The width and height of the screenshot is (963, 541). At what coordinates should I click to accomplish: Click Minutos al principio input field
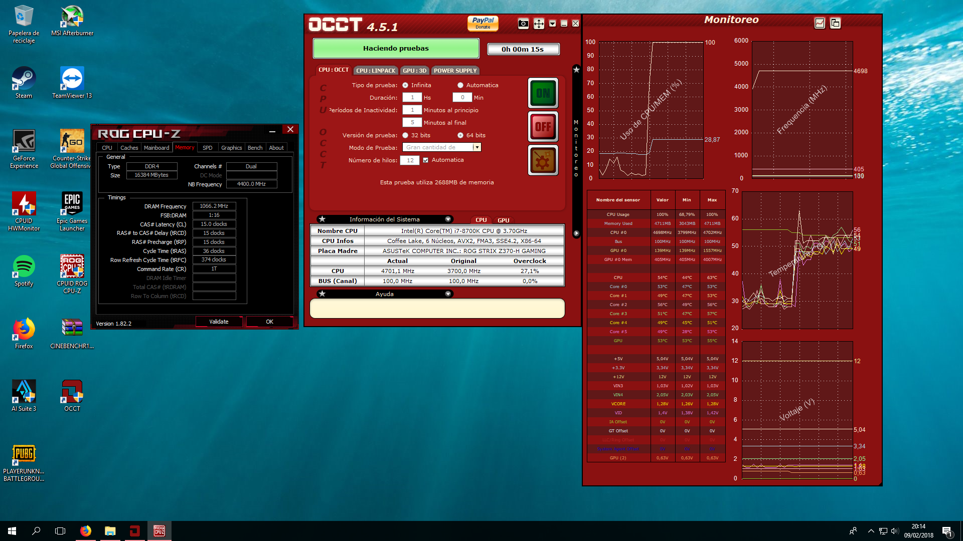click(412, 110)
